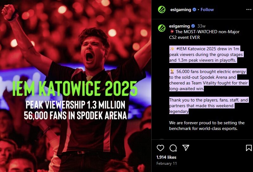Screen dimensions: 253x172
Task: Follow the eslgaming account
Action: coord(207,10)
